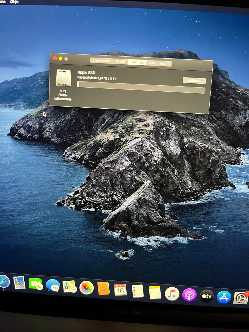This screenshot has width=249, height=332.
Task: Open Safari from the Dock
Action: click(x=4, y=281)
